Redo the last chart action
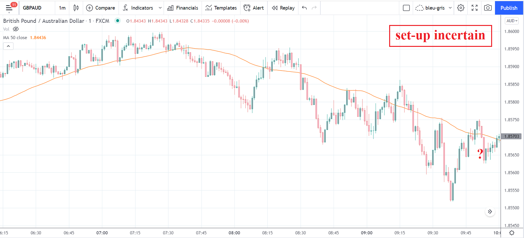The height and width of the screenshot is (238, 524). 314,8
